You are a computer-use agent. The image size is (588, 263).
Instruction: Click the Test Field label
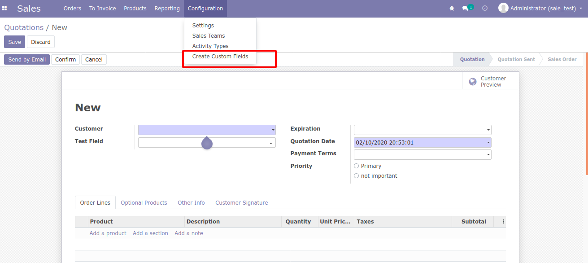[x=89, y=141]
